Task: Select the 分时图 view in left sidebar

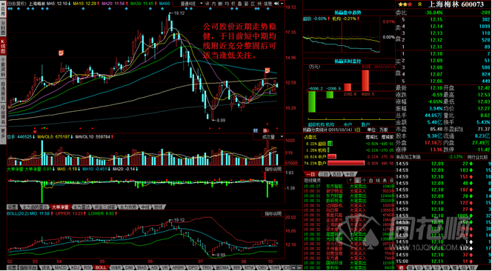Action: (3, 27)
